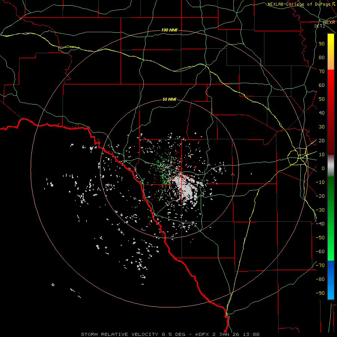Pick the light blue bottom color bar segment
The image size is (337, 337).
[x=331, y=291]
